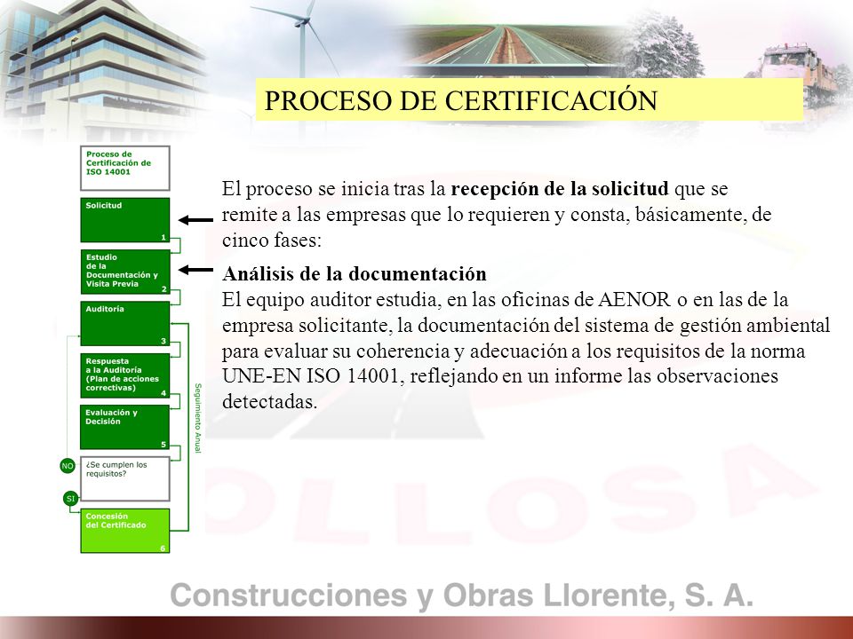Image resolution: width=853 pixels, height=639 pixels.
Task: Click the "Auditoría" step box
Action: click(x=125, y=324)
